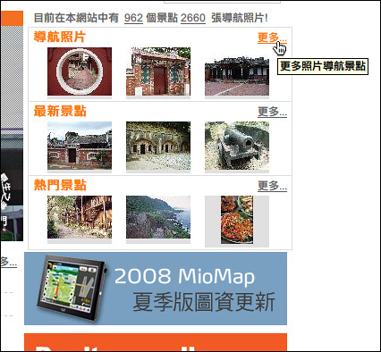381x352 pixels.
Task: Open the round moon gate photo thumbnail
Action: (80, 71)
